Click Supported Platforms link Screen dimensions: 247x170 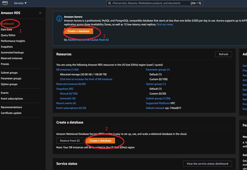pos(158,103)
